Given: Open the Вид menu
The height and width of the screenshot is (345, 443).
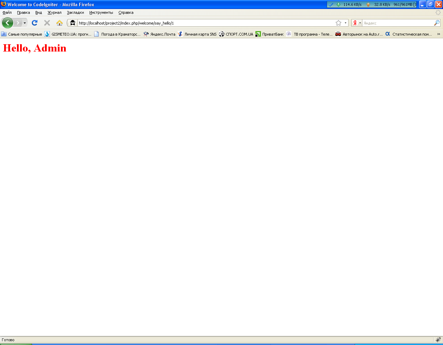Looking at the screenshot, I should 38,12.
